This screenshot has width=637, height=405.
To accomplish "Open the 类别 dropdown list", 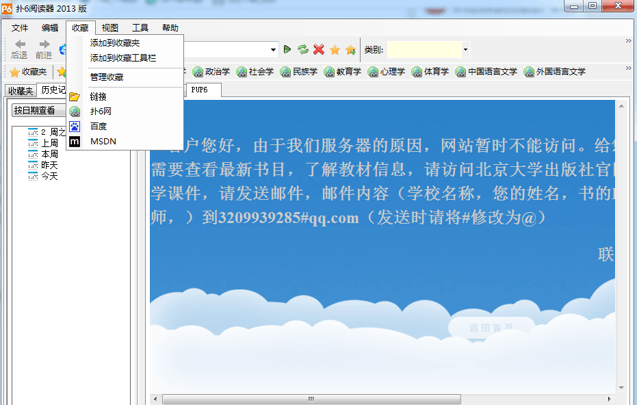I will 465,49.
